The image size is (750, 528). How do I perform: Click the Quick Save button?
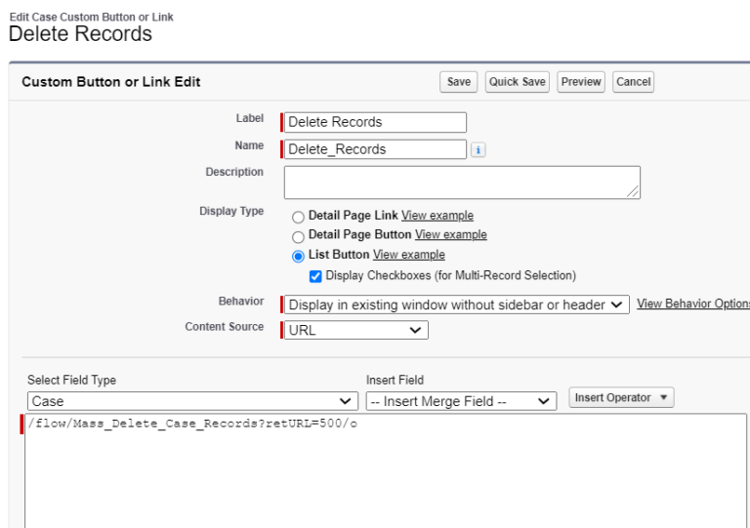[x=517, y=82]
